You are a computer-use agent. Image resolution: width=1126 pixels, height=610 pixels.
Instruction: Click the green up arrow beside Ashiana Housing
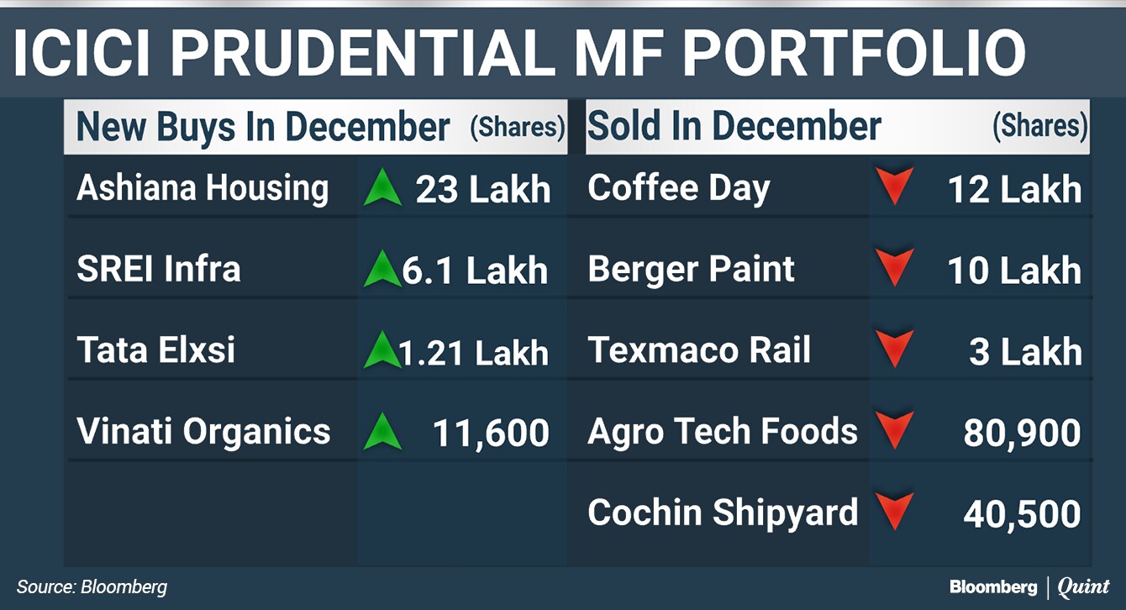pos(383,187)
